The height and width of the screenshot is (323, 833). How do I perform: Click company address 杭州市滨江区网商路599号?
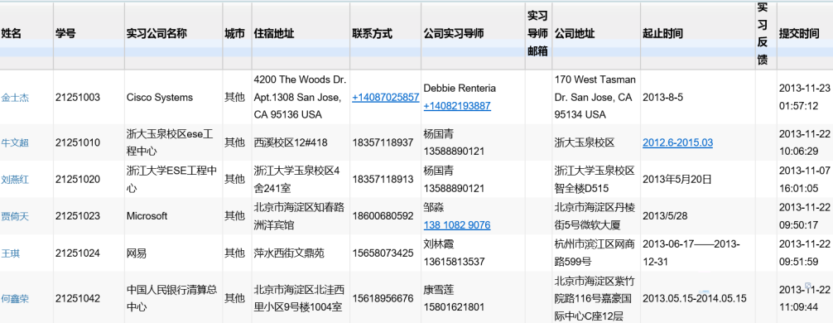[595, 253]
